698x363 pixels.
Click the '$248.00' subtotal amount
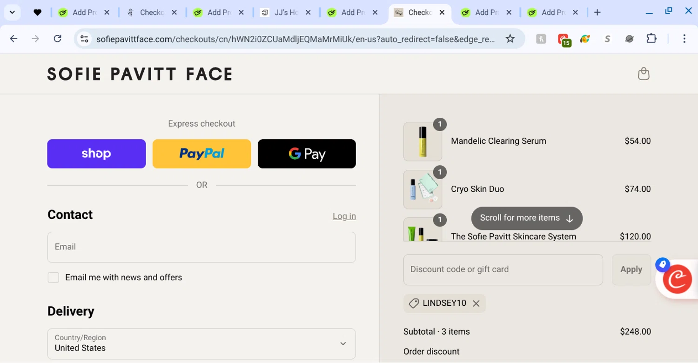click(635, 332)
